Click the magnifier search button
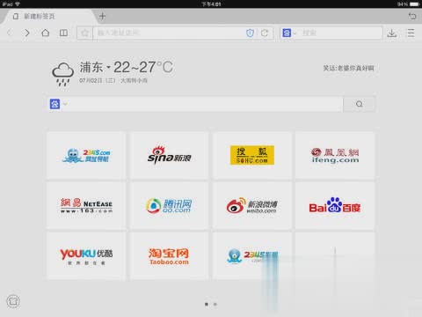Image resolution: width=422 pixels, height=317 pixels. [359, 104]
